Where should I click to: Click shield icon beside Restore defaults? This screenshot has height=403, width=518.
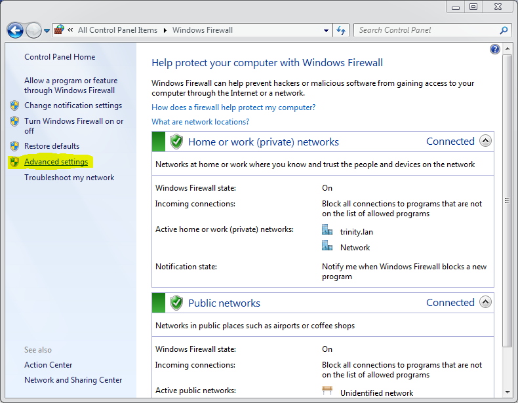14,146
